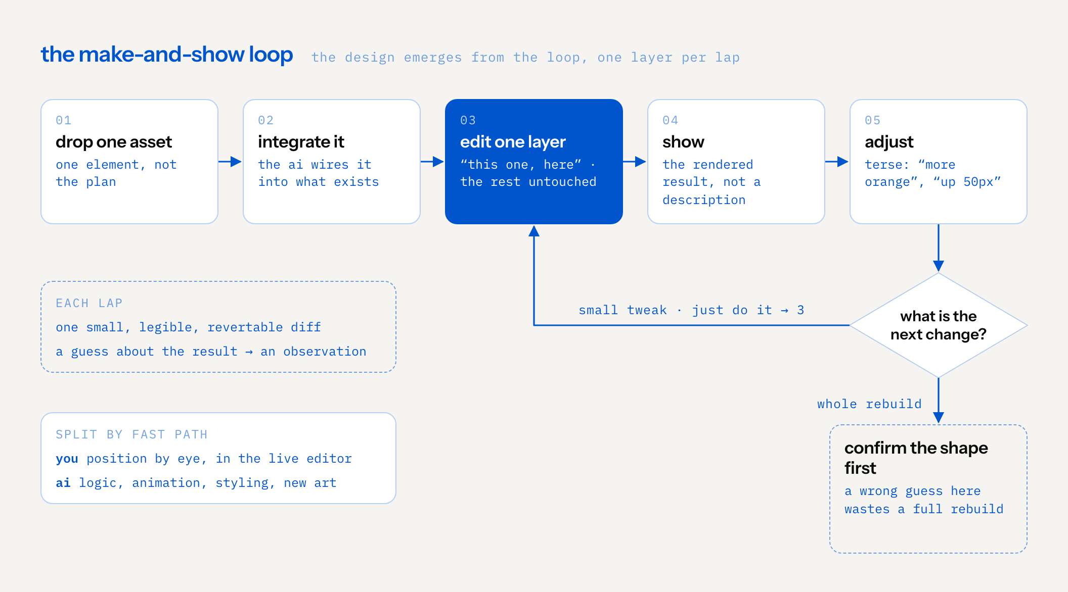Screen dimensions: 1068x592
Task: Click 'you position by eye, in the live editor'
Action: pos(204,459)
